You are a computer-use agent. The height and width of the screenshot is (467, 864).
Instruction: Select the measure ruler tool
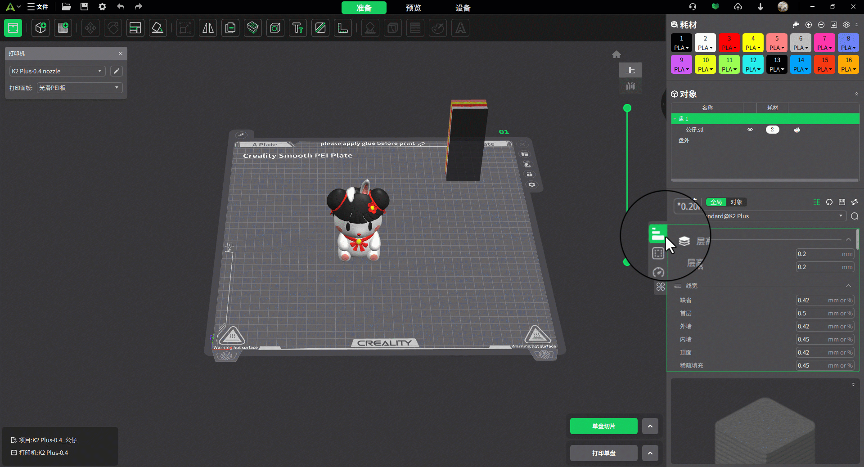[343, 28]
